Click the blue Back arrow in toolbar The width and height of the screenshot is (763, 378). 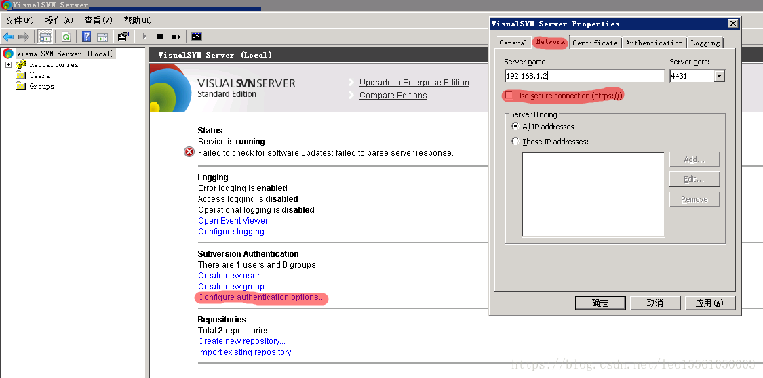[x=8, y=37]
